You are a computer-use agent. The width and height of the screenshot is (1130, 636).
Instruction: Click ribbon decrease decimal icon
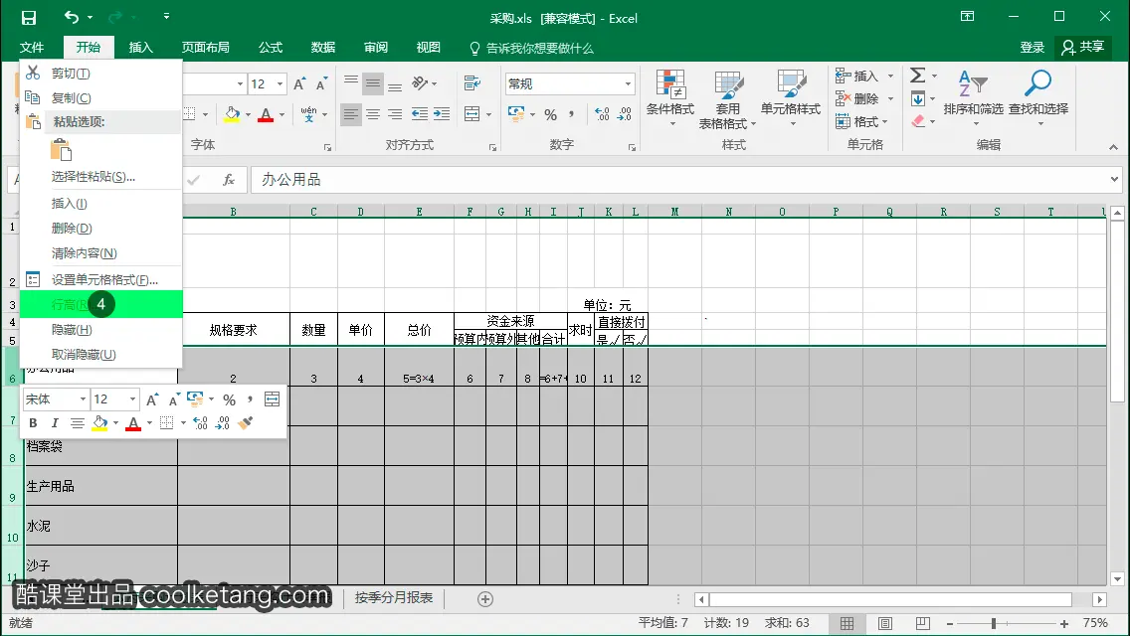pos(624,114)
